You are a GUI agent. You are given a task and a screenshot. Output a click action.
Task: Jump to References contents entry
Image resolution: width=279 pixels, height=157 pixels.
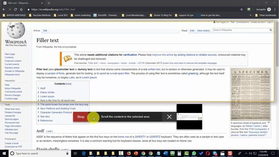tap(47, 120)
